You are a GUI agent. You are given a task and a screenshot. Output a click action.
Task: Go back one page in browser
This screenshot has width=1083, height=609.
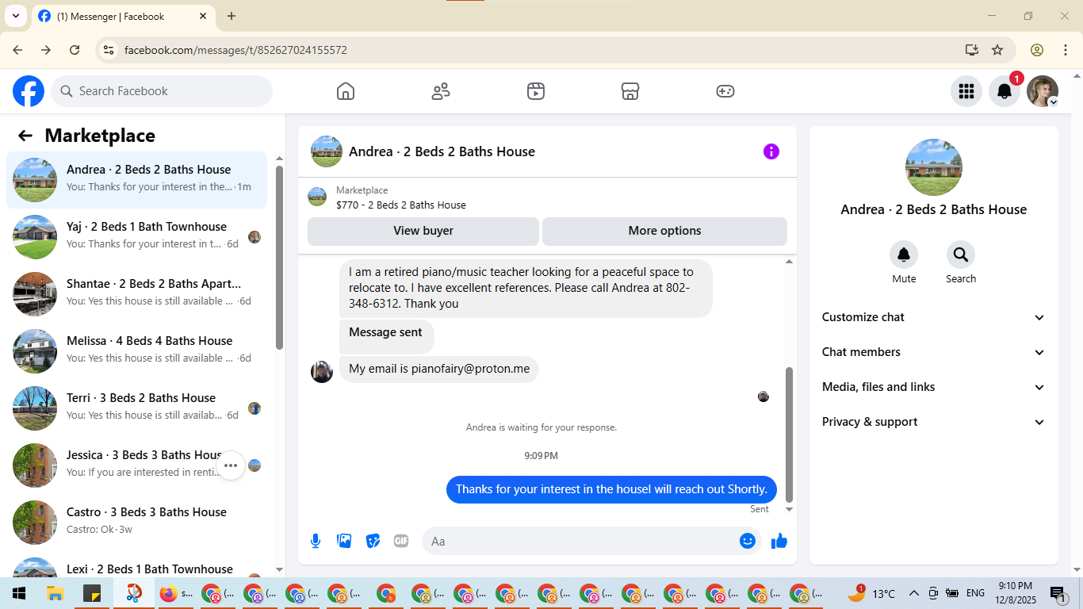(17, 50)
